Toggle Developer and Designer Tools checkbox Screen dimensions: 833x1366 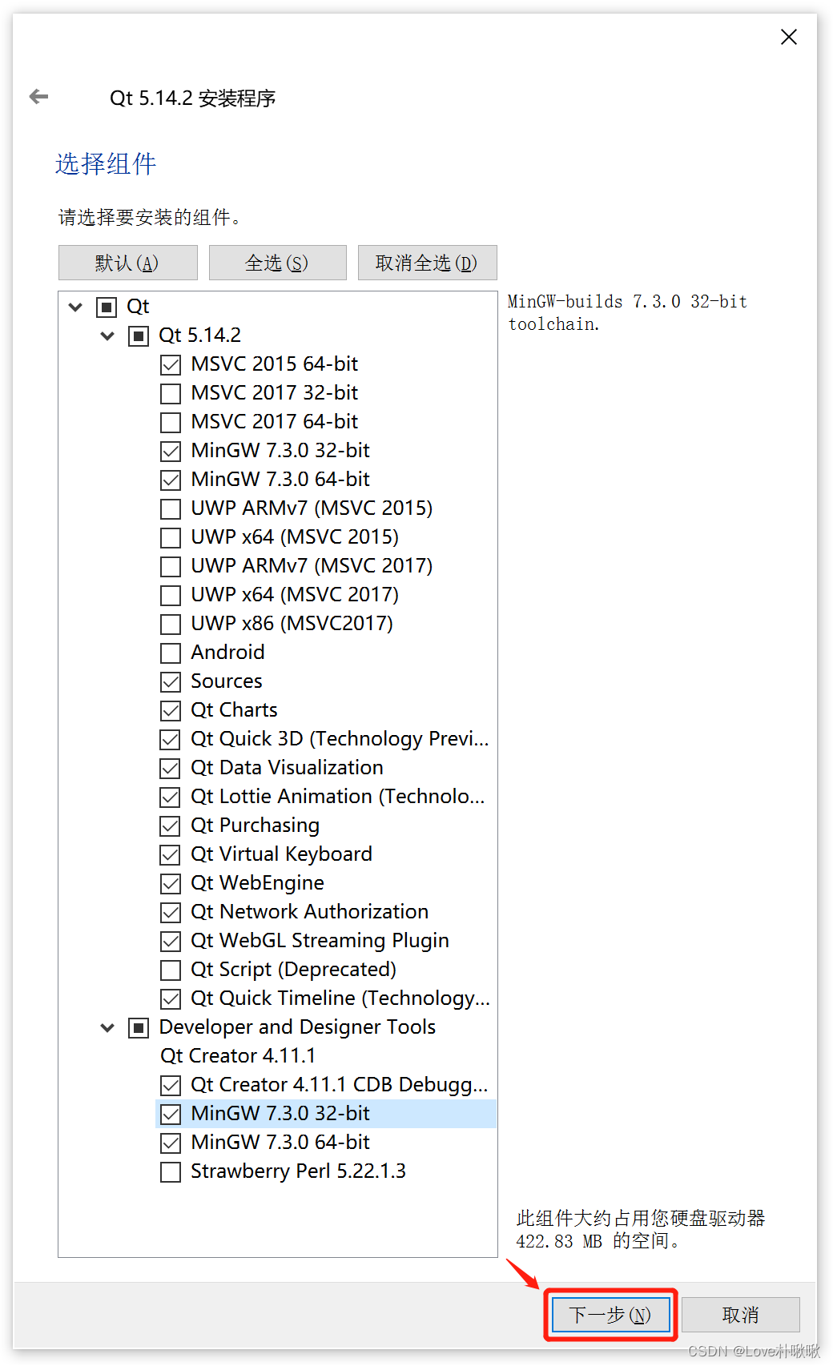(x=139, y=1027)
